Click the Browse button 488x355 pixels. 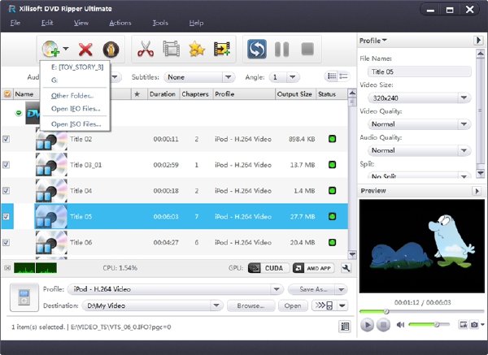[251, 305]
